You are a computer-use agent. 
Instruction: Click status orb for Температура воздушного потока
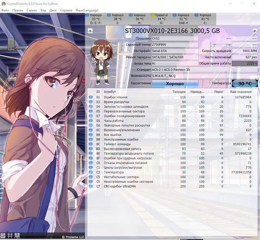click(x=91, y=154)
